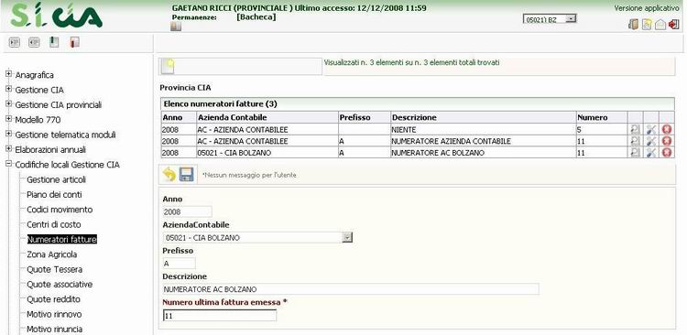Delete the NIENTE row
Screen dimensions: 687x335
coord(667,130)
